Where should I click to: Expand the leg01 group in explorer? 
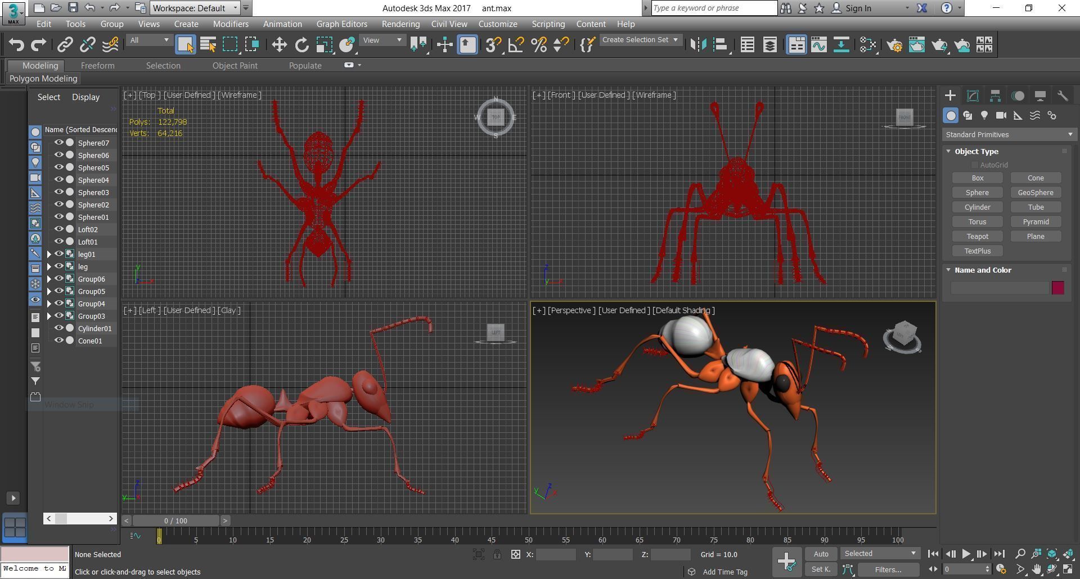[x=49, y=255]
